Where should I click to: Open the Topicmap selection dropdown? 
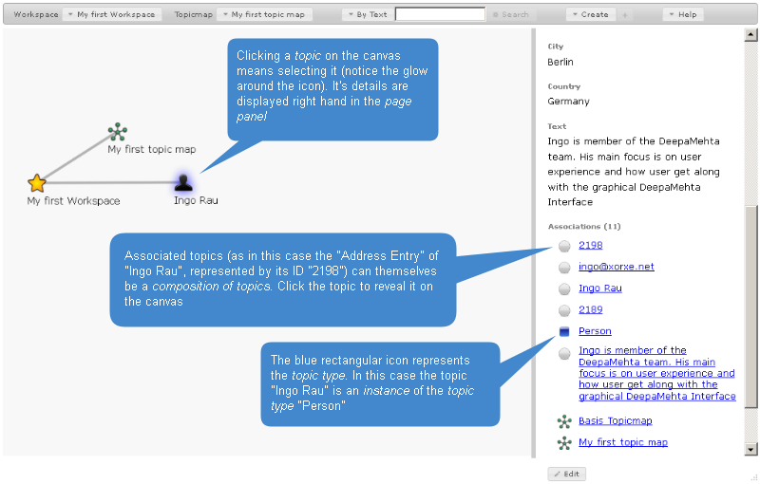tap(263, 15)
